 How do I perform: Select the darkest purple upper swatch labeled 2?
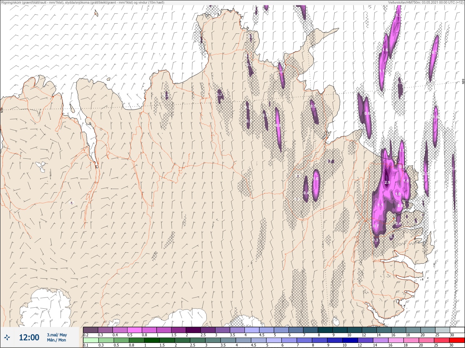click(x=194, y=330)
